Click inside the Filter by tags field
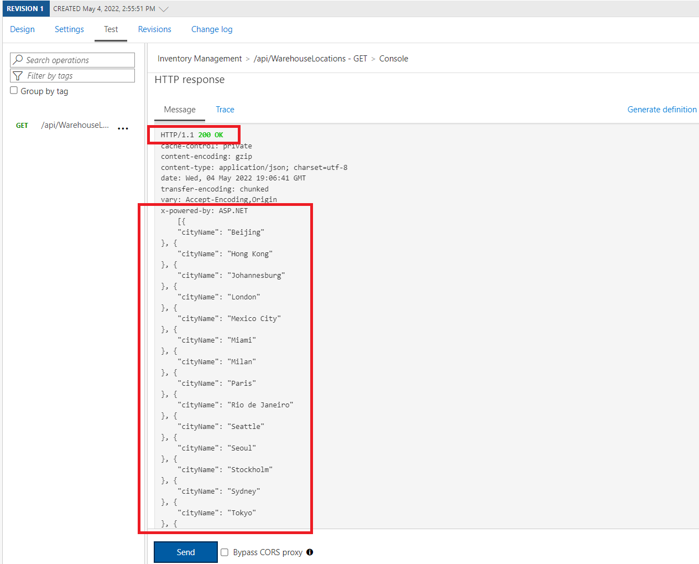This screenshot has width=699, height=564. [x=77, y=75]
